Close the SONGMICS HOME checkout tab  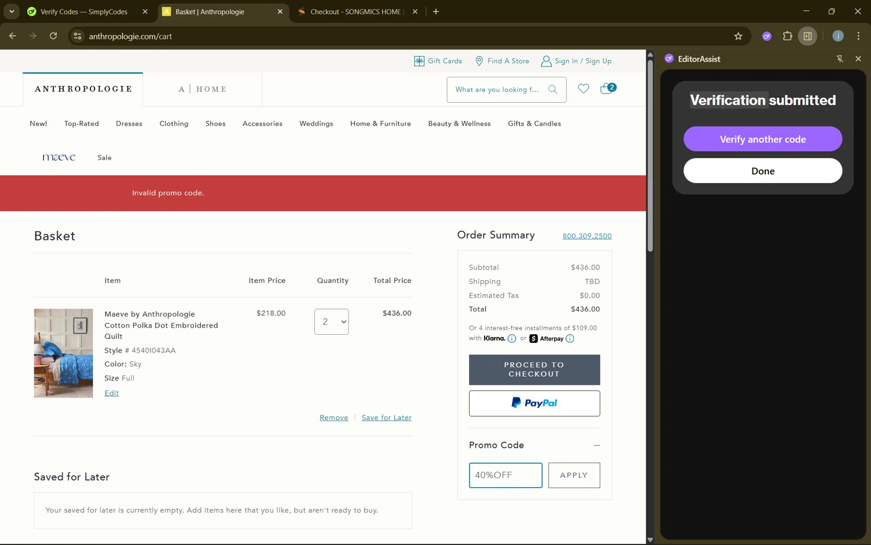[x=415, y=12]
